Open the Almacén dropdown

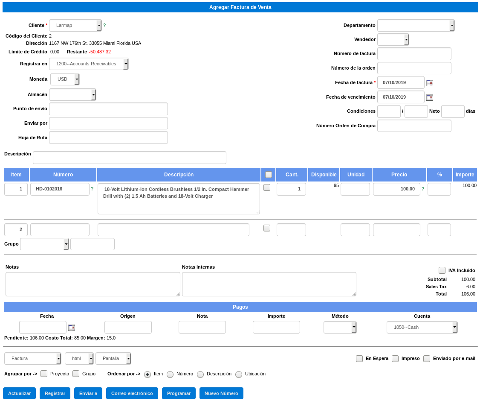pos(72,94)
